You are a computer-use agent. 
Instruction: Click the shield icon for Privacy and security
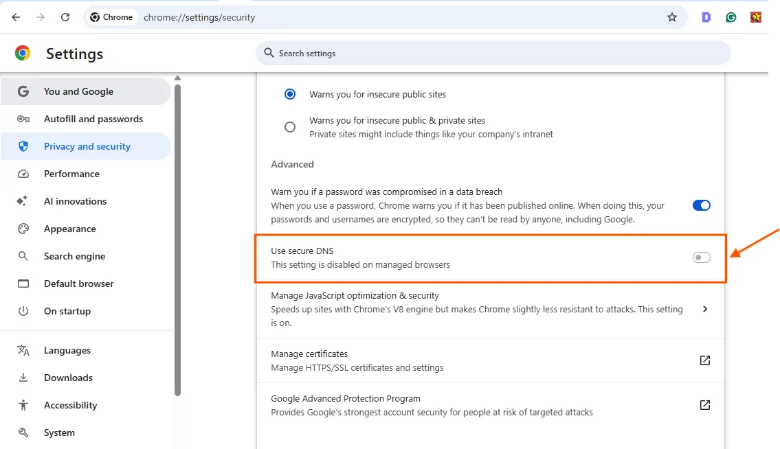click(x=23, y=146)
